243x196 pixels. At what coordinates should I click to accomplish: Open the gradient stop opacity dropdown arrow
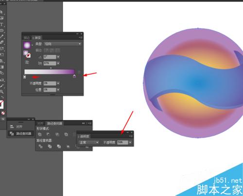tap(58, 83)
